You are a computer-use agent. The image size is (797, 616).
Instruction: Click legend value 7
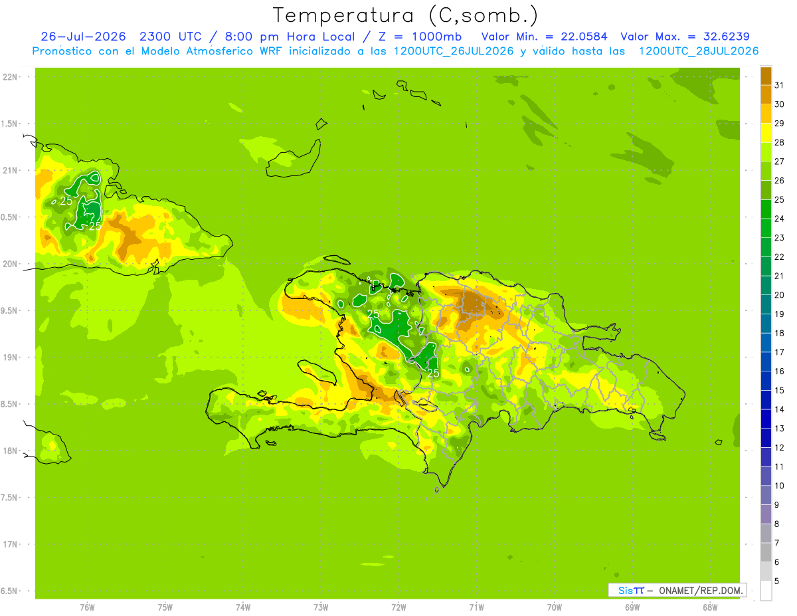pyautogui.click(x=777, y=543)
